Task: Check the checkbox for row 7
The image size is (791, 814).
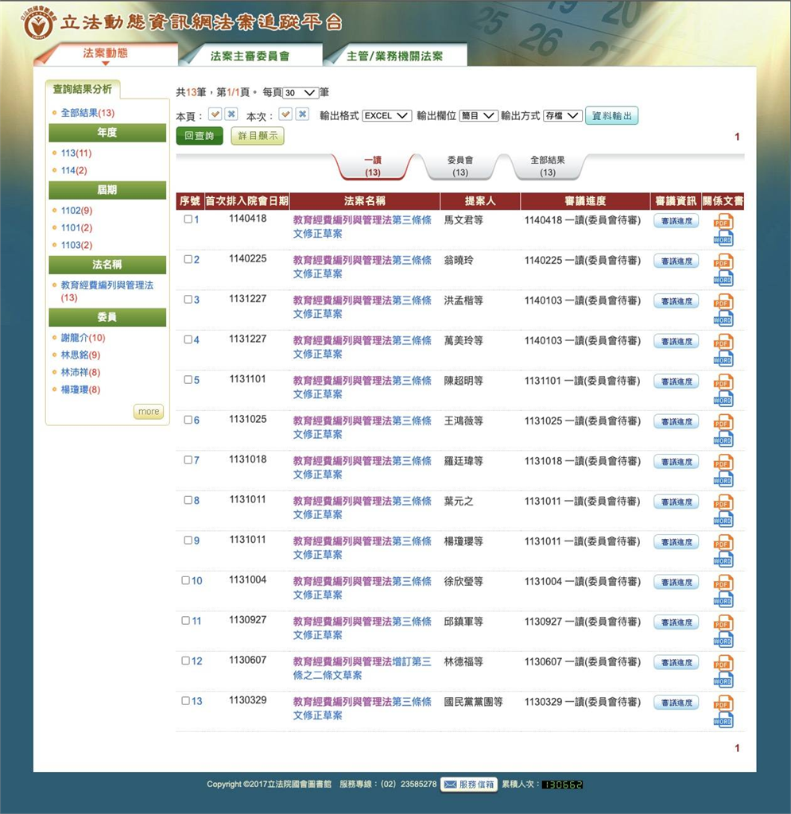Action: 188,460
